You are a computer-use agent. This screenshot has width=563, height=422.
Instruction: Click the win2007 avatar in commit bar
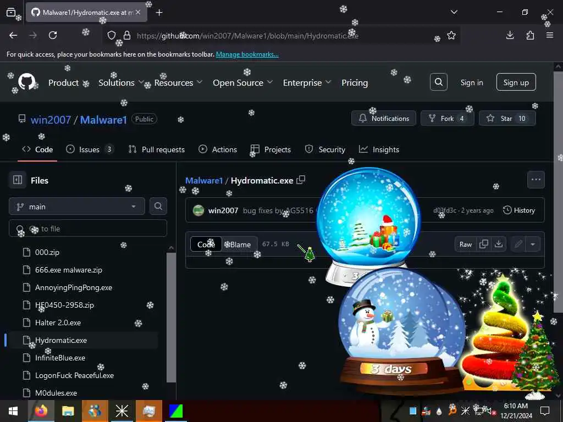coord(198,210)
